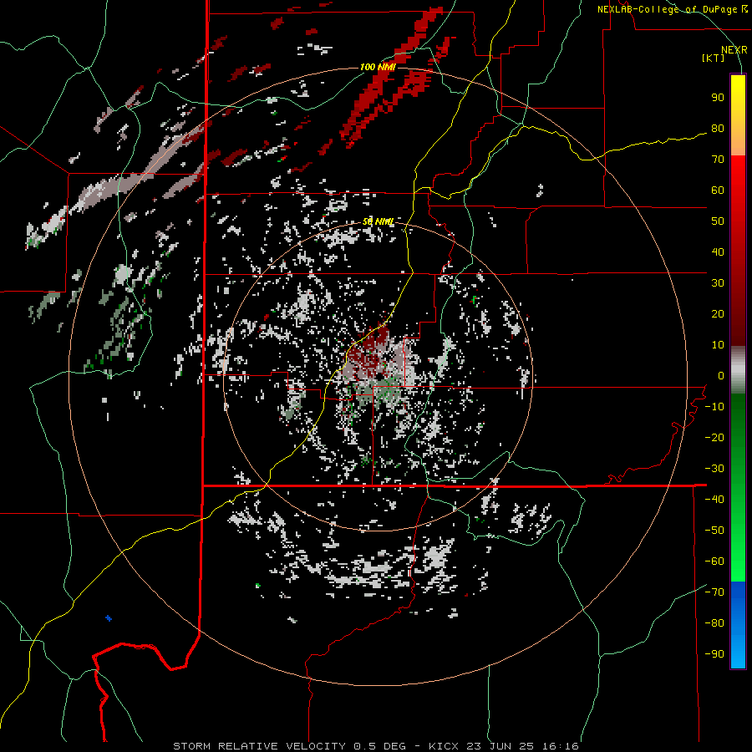752x752 pixels.
Task: Click the 40 value on the velocity scale
Action: pyautogui.click(x=718, y=252)
